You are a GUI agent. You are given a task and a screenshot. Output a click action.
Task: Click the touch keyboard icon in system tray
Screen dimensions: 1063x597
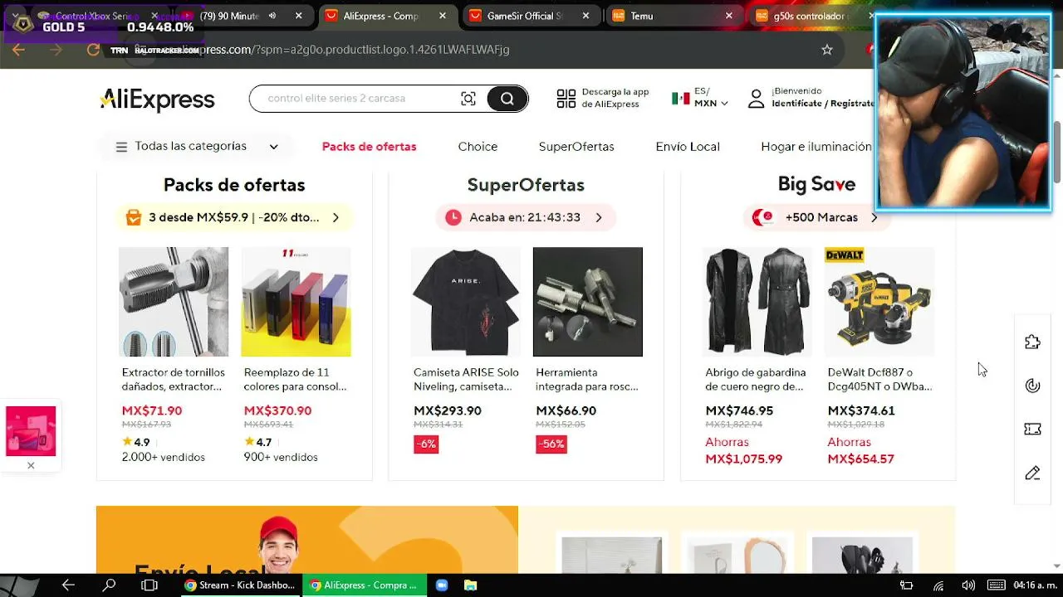click(x=997, y=585)
